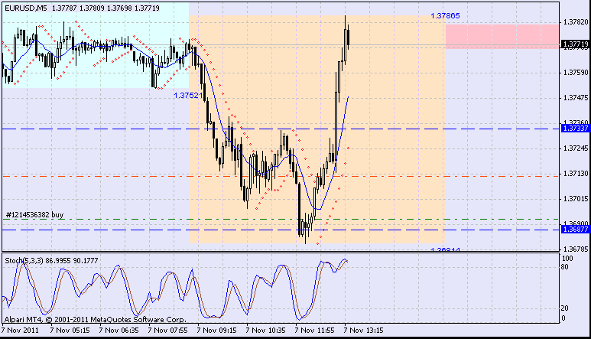Click the 7 Nov 11:55 time label
The height and width of the screenshot is (339, 591).
click(314, 331)
